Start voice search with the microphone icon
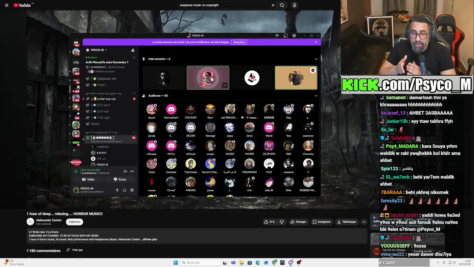The image size is (474, 267). 294,5
